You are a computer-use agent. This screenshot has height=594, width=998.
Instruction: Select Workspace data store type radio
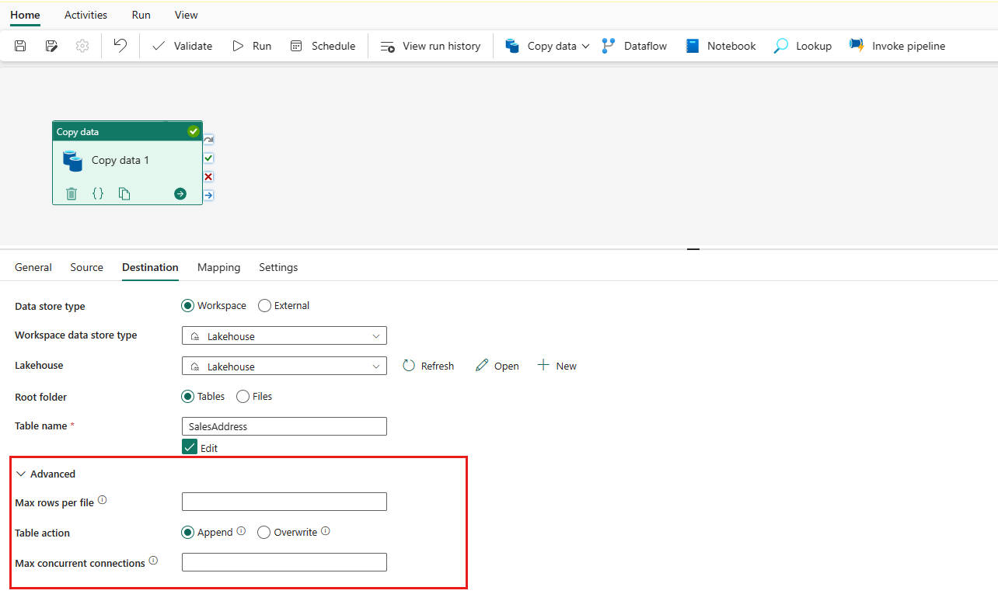tap(187, 306)
